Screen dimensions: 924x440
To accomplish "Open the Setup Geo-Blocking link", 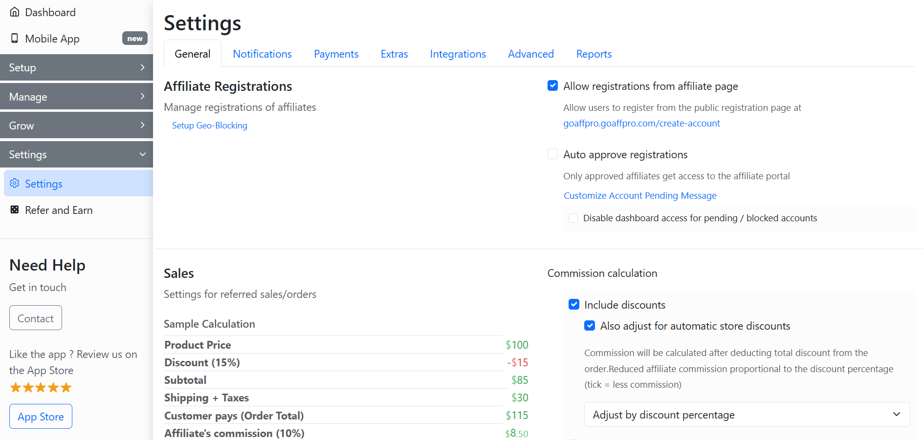I will tap(209, 126).
